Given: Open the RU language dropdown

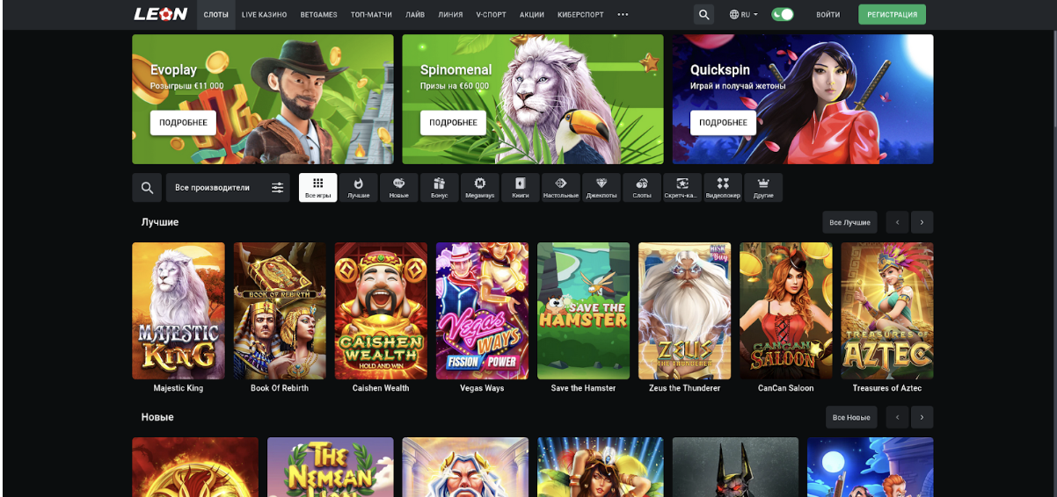Looking at the screenshot, I should click(743, 15).
